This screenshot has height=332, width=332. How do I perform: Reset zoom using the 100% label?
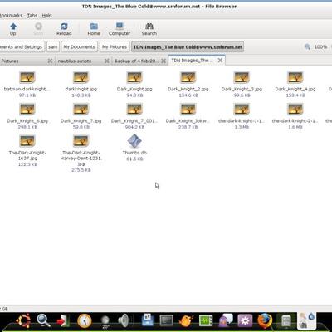[320, 47]
